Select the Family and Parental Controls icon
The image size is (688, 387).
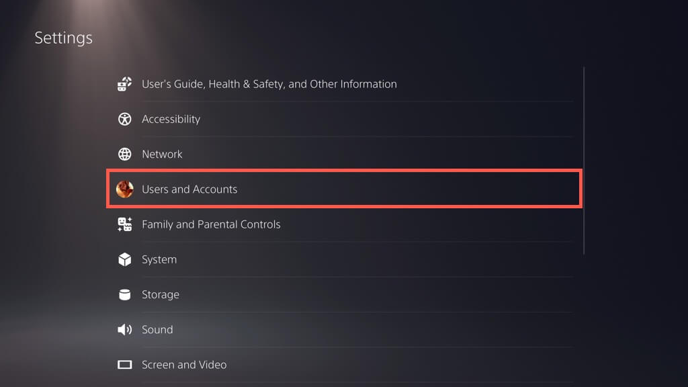pos(125,224)
